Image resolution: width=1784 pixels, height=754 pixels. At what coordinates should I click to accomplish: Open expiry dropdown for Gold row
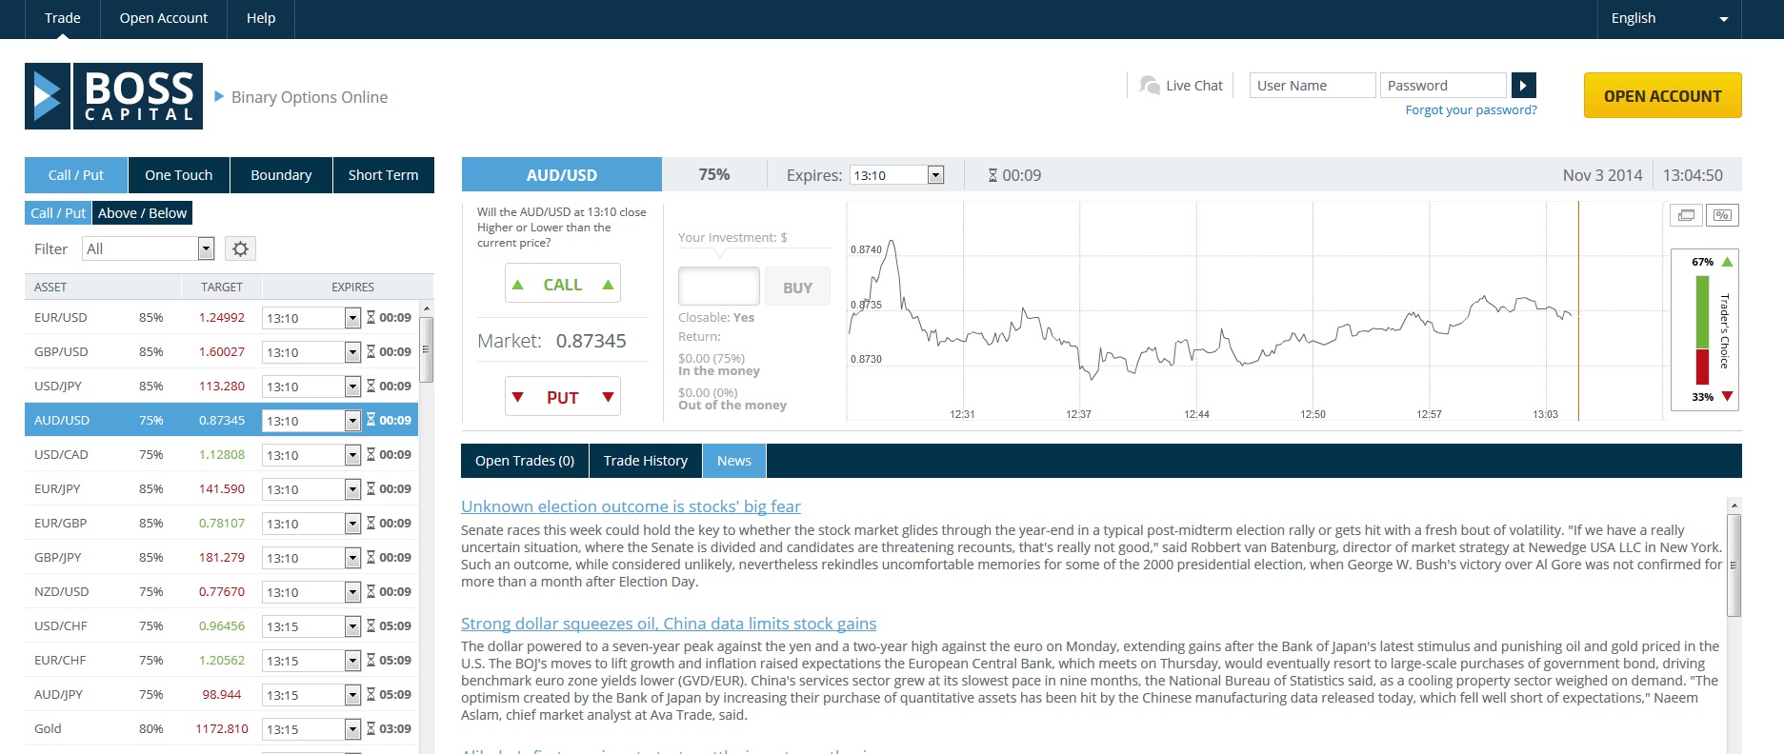pyautogui.click(x=312, y=729)
